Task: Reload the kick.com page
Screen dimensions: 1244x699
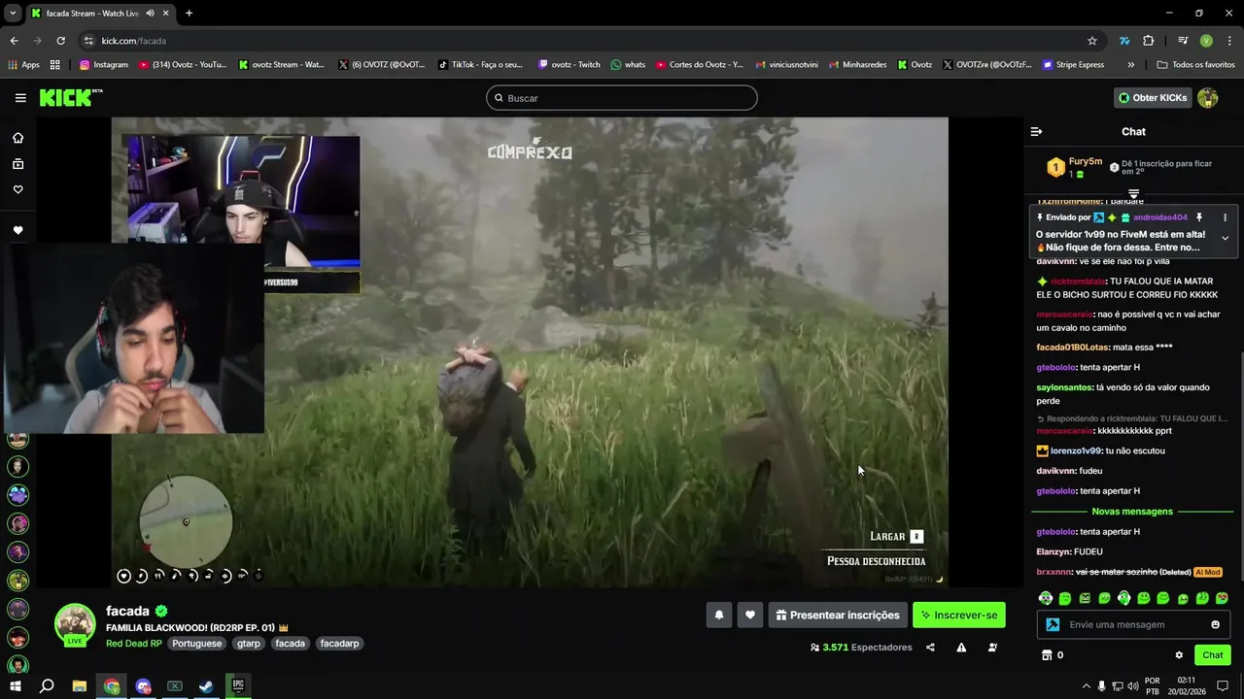Action: [60, 41]
